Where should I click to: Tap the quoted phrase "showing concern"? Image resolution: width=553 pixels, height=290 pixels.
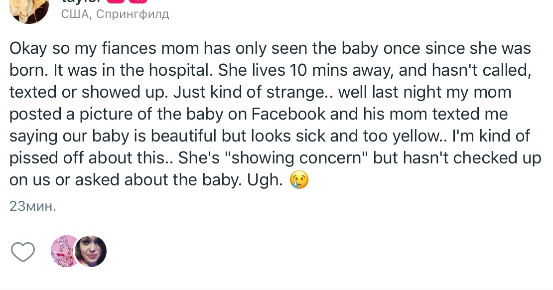[298, 158]
